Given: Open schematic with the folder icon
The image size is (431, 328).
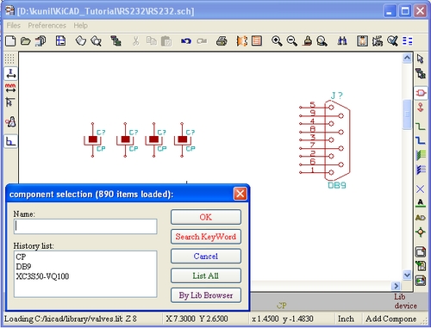Looking at the screenshot, I should point(26,41).
